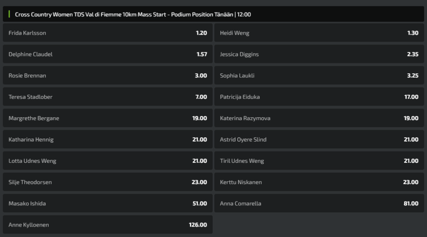The height and width of the screenshot is (237, 427).
Task: Select Frida Karlsson odds 1.20
Action: (x=108, y=33)
